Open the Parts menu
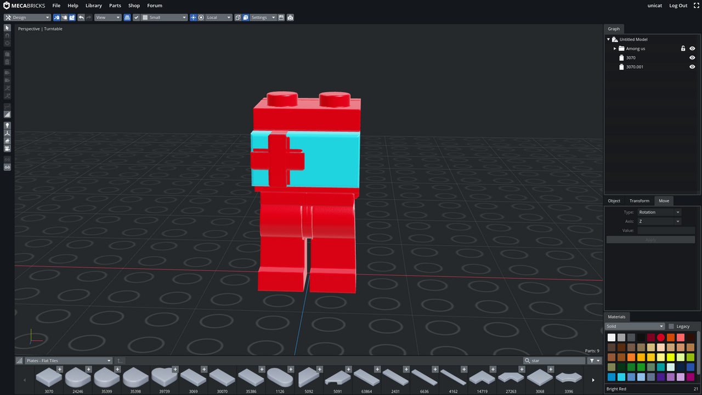Viewport: 702px width, 395px height. pos(115,5)
